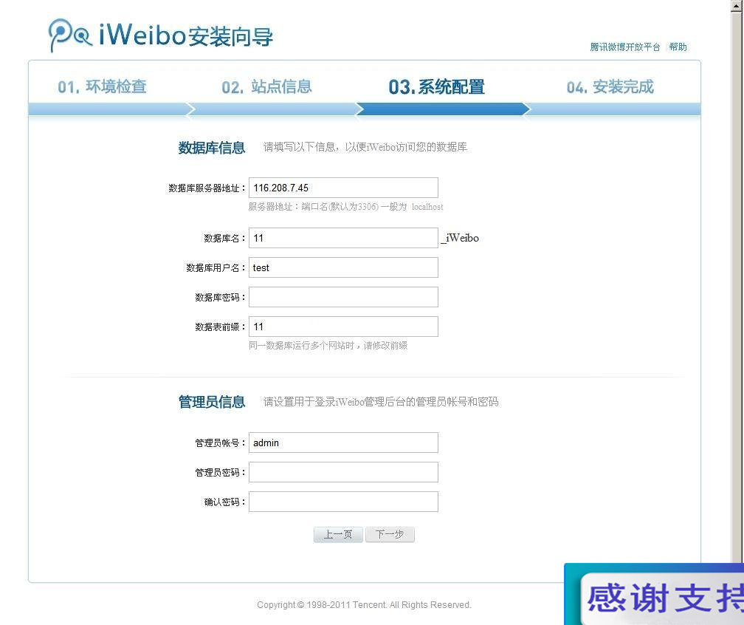
Task: Focus the 数据库服务器地址 input field
Action: (343, 188)
